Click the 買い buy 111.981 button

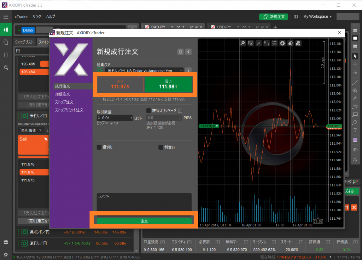click(x=168, y=84)
